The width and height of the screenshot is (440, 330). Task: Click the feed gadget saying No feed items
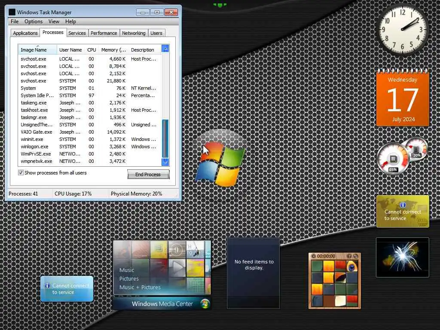click(254, 273)
